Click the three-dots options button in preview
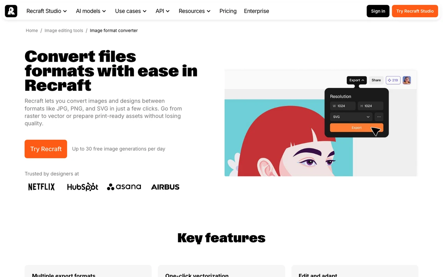 379,117
